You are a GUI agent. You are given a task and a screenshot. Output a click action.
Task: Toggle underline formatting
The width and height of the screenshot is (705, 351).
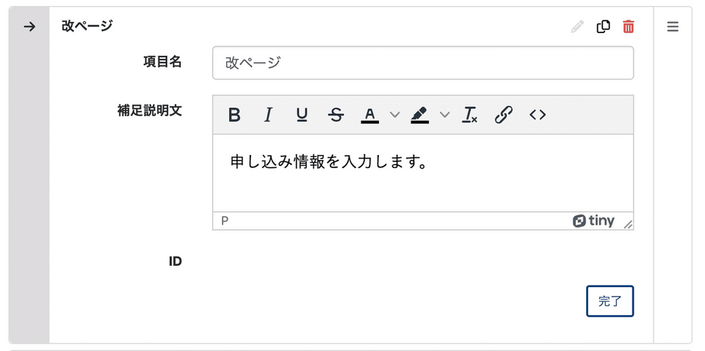302,115
